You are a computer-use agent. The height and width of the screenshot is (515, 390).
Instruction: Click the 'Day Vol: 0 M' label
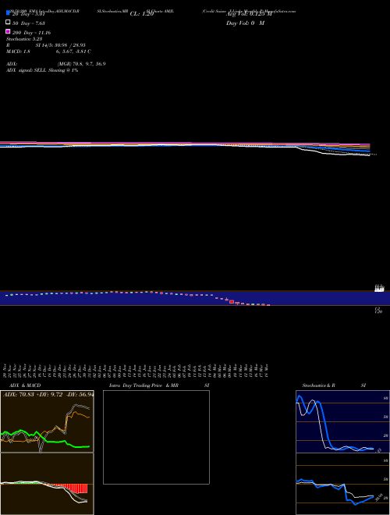pyautogui.click(x=245, y=23)
